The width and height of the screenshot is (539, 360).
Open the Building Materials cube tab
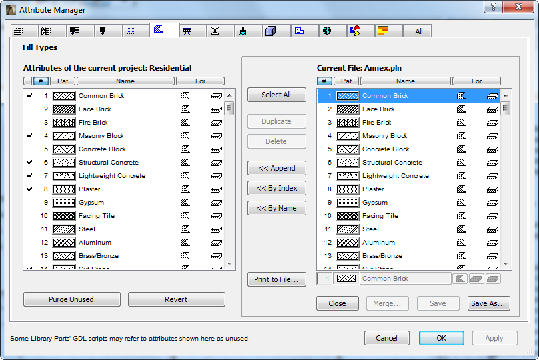tap(277, 31)
